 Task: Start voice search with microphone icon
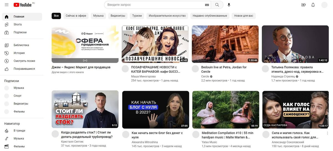(229, 5)
